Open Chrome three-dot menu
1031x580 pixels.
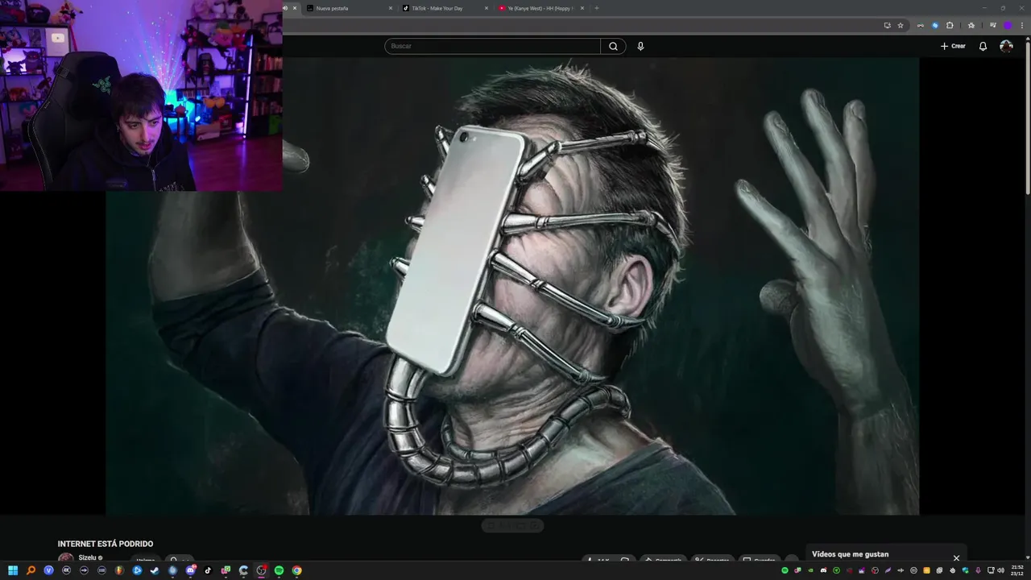coord(1022,25)
